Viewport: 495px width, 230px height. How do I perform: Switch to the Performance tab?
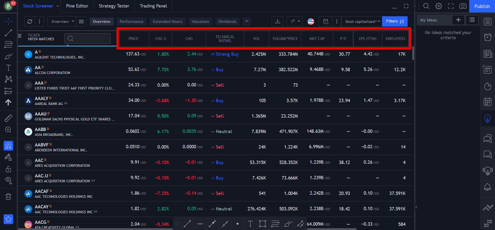coord(131,22)
